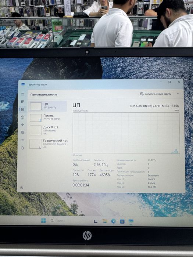This screenshot has width=193, height=257.
Task: Open Task Manager settings gear
Action: click(x=22, y=188)
